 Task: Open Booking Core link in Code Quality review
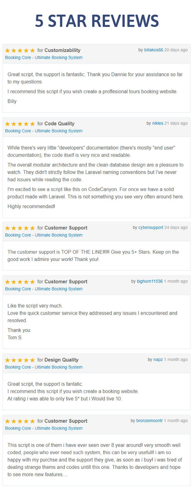[44, 131]
